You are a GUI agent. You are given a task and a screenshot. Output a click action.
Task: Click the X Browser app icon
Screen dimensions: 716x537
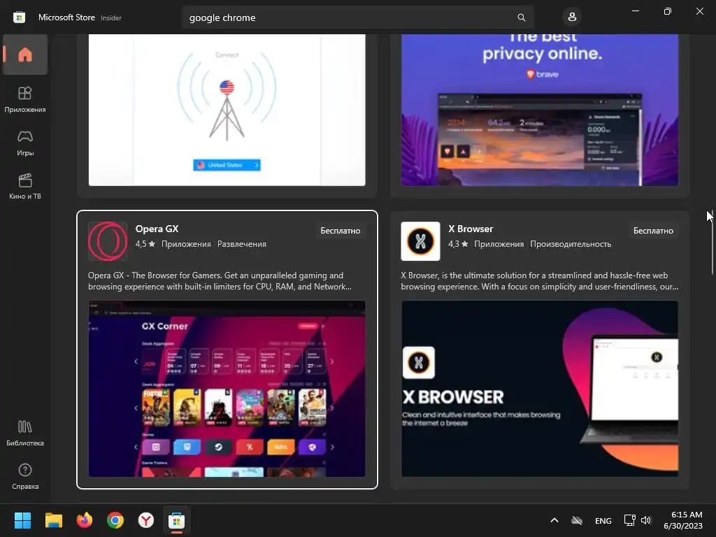tap(420, 241)
